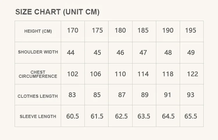Click the 170 height cell

tap(73, 30)
